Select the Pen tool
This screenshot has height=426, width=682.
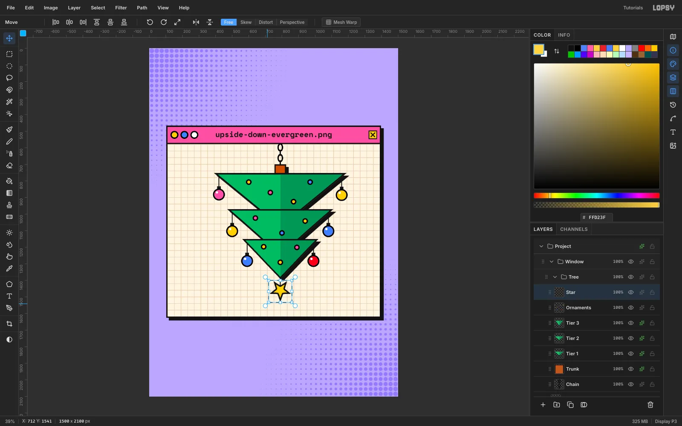pyautogui.click(x=9, y=308)
